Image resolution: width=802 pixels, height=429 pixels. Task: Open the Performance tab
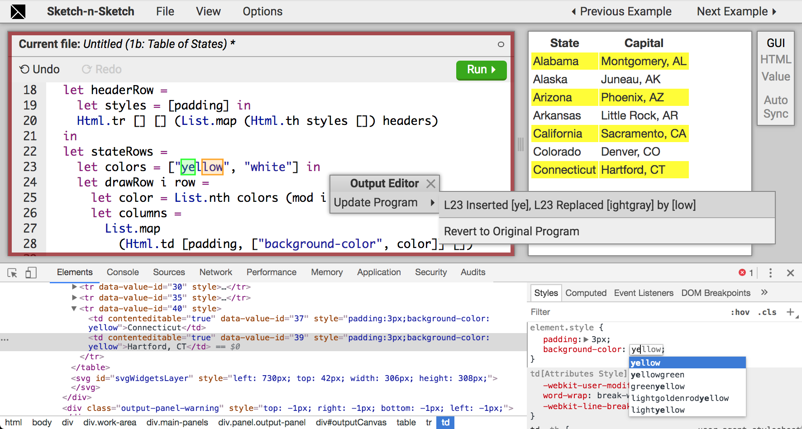click(x=272, y=272)
